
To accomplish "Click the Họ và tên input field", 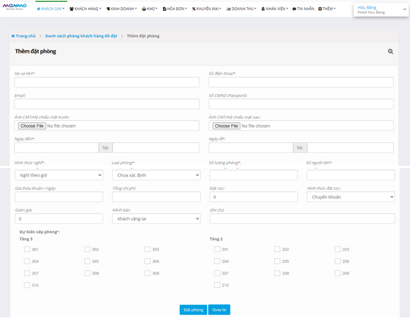I will click(x=107, y=82).
